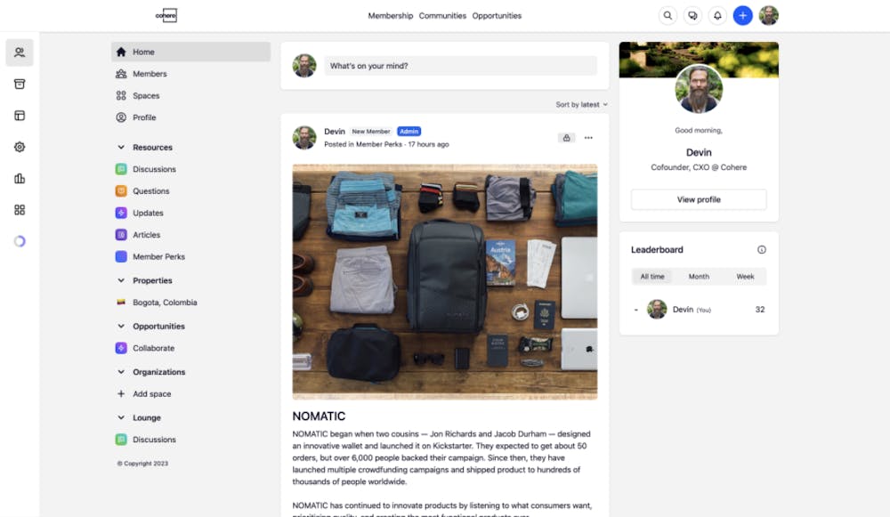
Task: Open the Opportunities top menu
Action: pos(497,16)
